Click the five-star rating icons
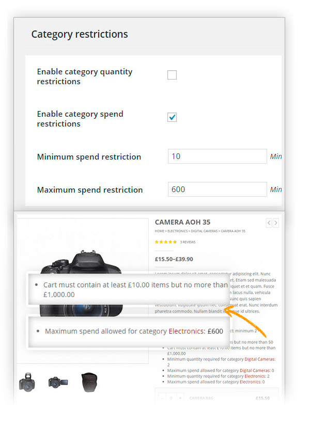This screenshot has width=310, height=425. (x=166, y=242)
